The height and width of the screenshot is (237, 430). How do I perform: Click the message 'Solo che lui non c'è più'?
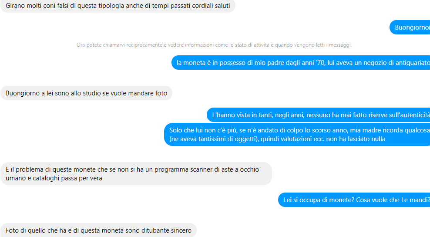point(297,134)
